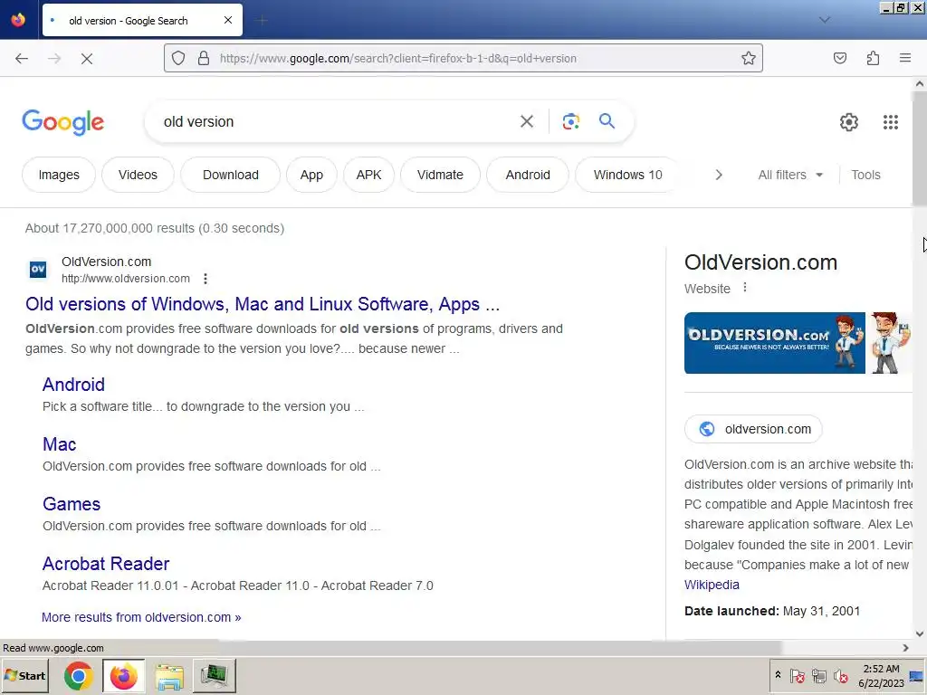Open Google quick settings gear icon
Image resolution: width=927 pixels, height=695 pixels.
(849, 122)
